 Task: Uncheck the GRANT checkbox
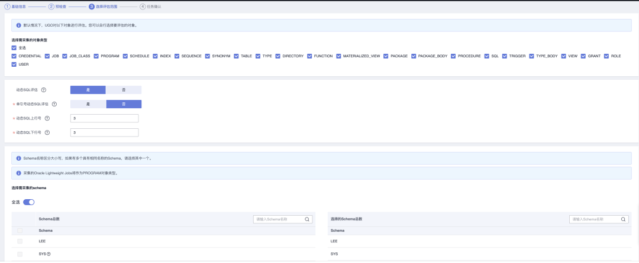pyautogui.click(x=583, y=56)
